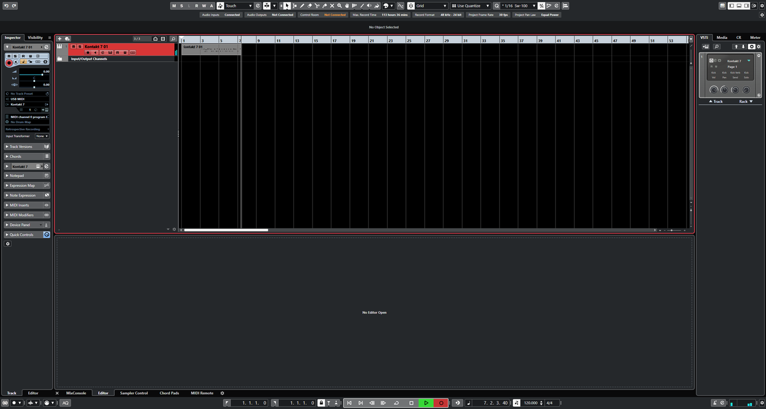Viewport: 766px width, 409px height.
Task: Click the Undo arrow icon
Action: coord(5,6)
